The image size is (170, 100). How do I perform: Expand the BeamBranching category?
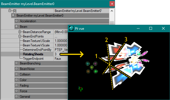point(16,63)
